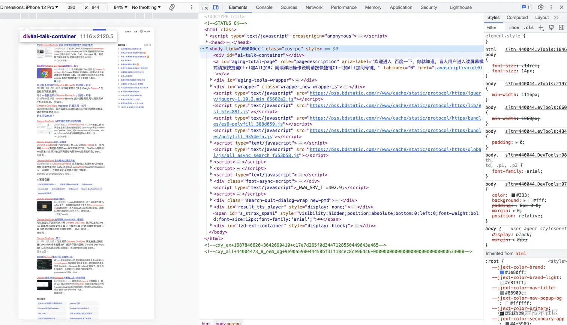Switch to the Performance tab
This screenshot has width=567, height=325.
pyautogui.click(x=343, y=7)
